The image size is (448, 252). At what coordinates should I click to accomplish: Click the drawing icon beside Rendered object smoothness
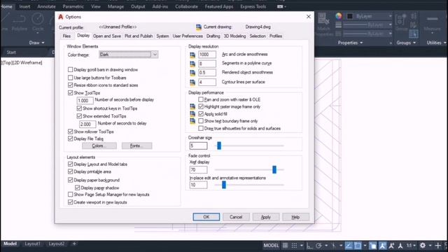[x=192, y=73]
